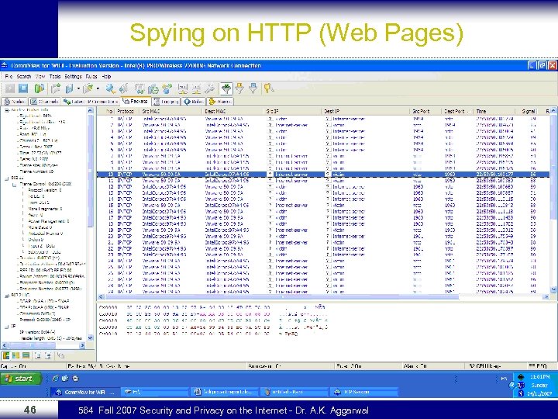
Task: Open the Tools menu
Action: click(x=55, y=76)
